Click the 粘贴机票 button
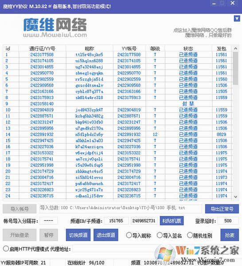Image resolution: width=242 pixels, height=266 pixels. [172, 221]
